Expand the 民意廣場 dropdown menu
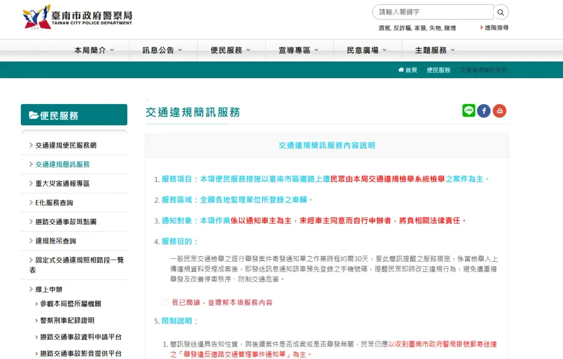The height and width of the screenshot is (359, 563). coord(367,50)
